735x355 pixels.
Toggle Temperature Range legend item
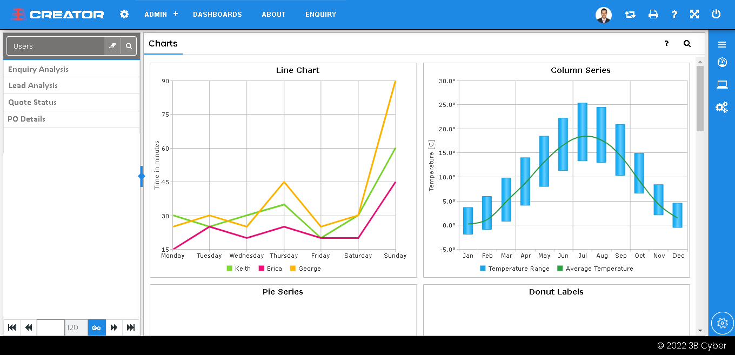514,269
